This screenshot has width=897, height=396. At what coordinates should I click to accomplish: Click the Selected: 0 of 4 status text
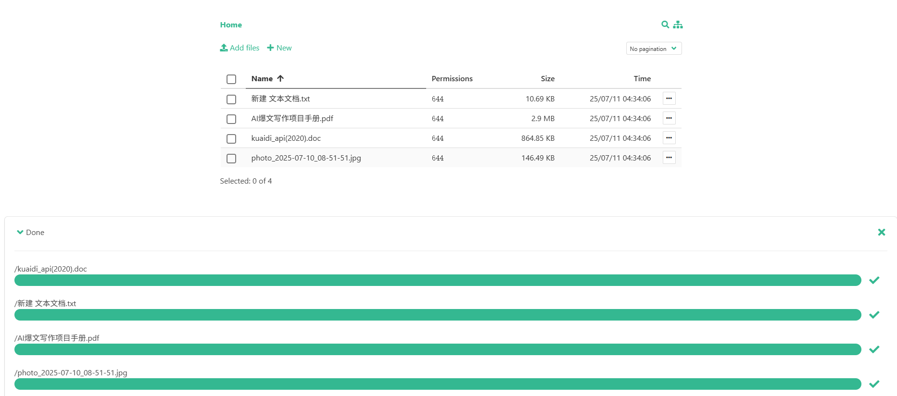coord(246,181)
